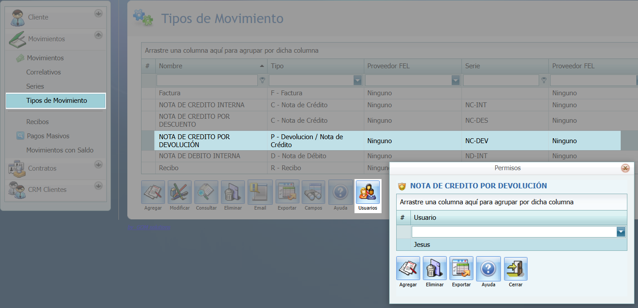Click Modificar icon in main toolbar

pos(180,192)
